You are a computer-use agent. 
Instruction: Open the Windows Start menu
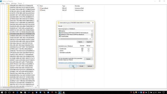2,92
